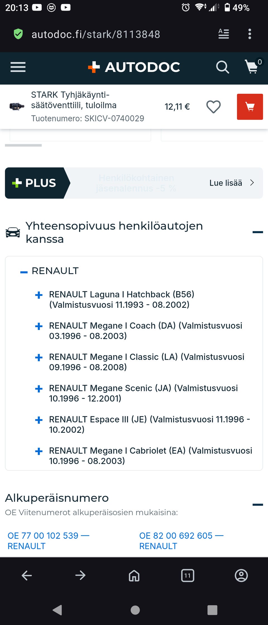Open the browser tabs switcher showing 11
The image size is (268, 625).
click(x=188, y=575)
